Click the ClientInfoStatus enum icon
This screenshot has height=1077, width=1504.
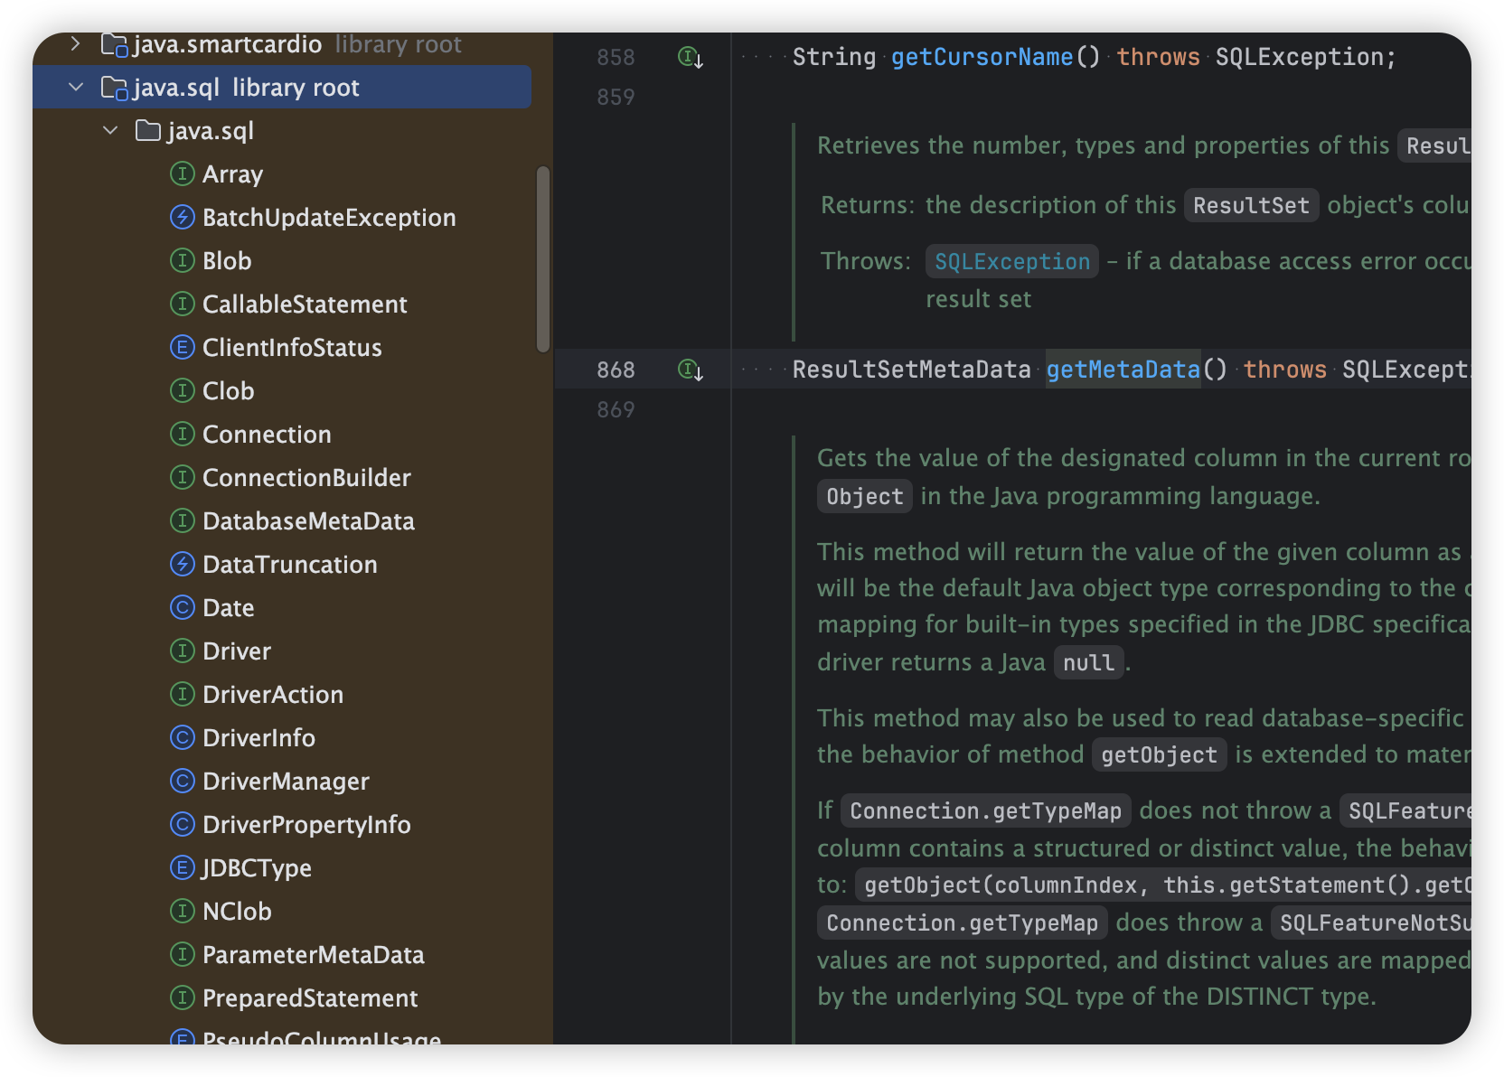[183, 347]
